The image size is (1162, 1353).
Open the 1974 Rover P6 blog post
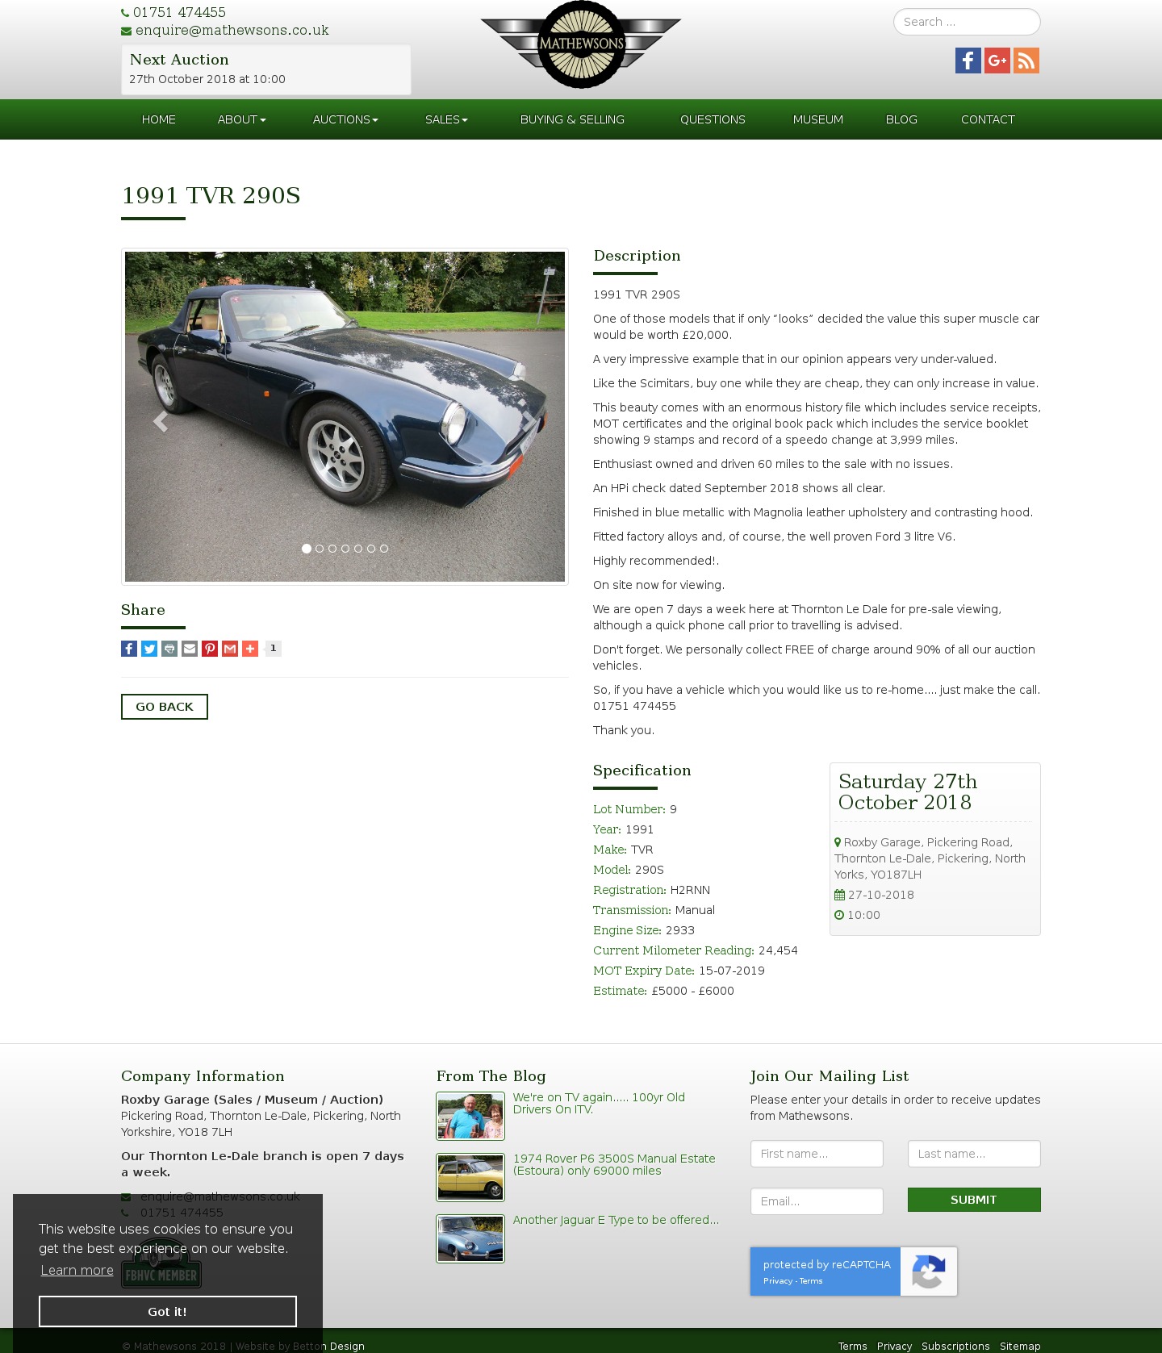pyautogui.click(x=614, y=1165)
